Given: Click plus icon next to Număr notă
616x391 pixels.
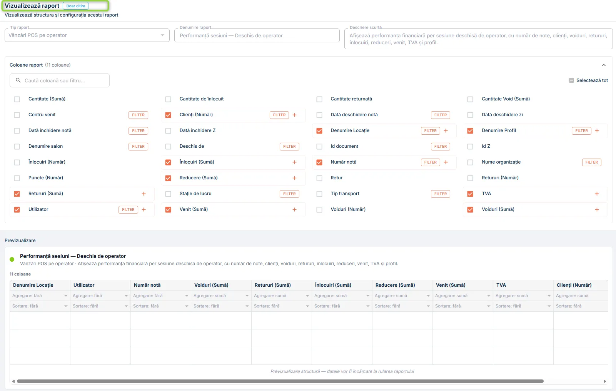Looking at the screenshot, I should (446, 162).
